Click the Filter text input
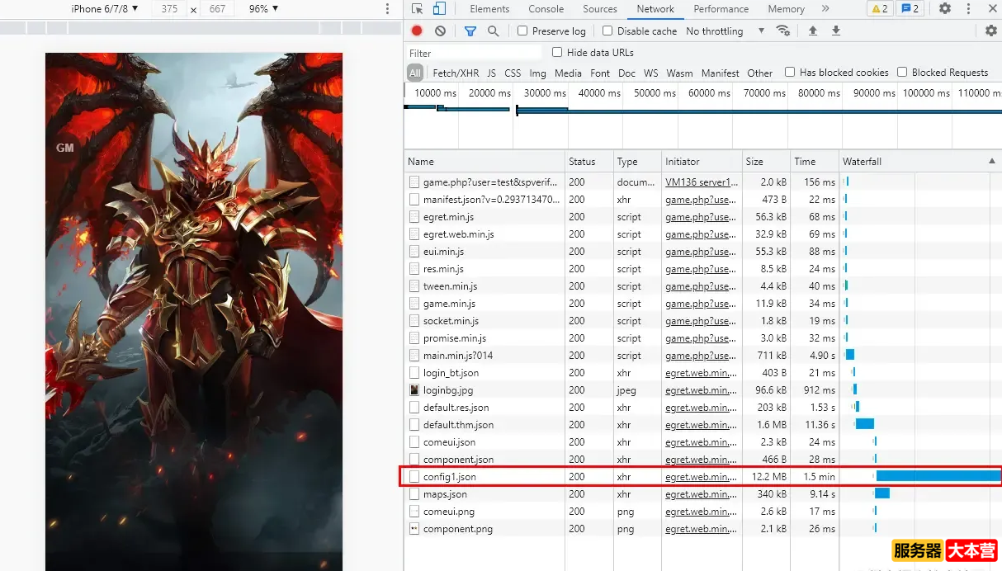Viewport: 1002px width, 571px height. pos(474,53)
